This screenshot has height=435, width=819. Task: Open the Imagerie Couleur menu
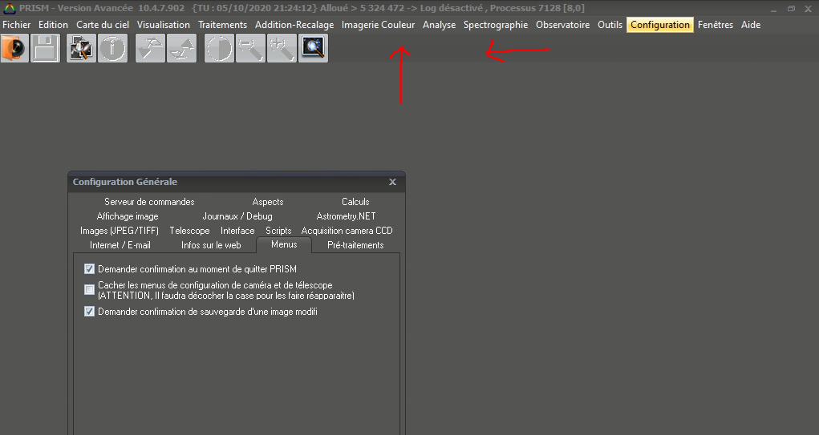point(378,25)
